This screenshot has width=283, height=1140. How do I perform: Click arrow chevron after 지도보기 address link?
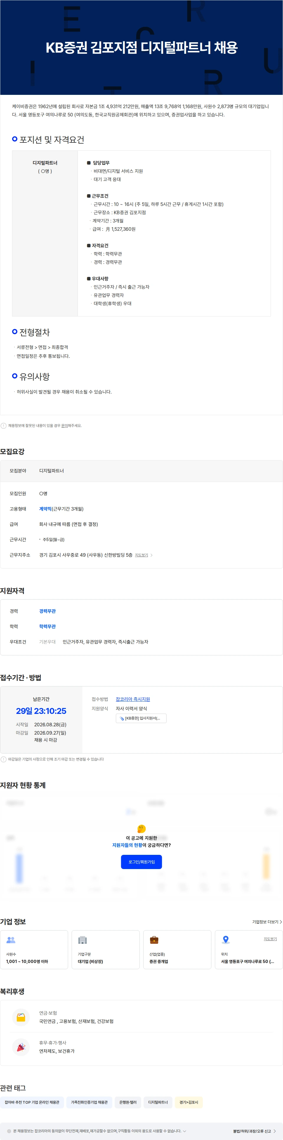(152, 555)
